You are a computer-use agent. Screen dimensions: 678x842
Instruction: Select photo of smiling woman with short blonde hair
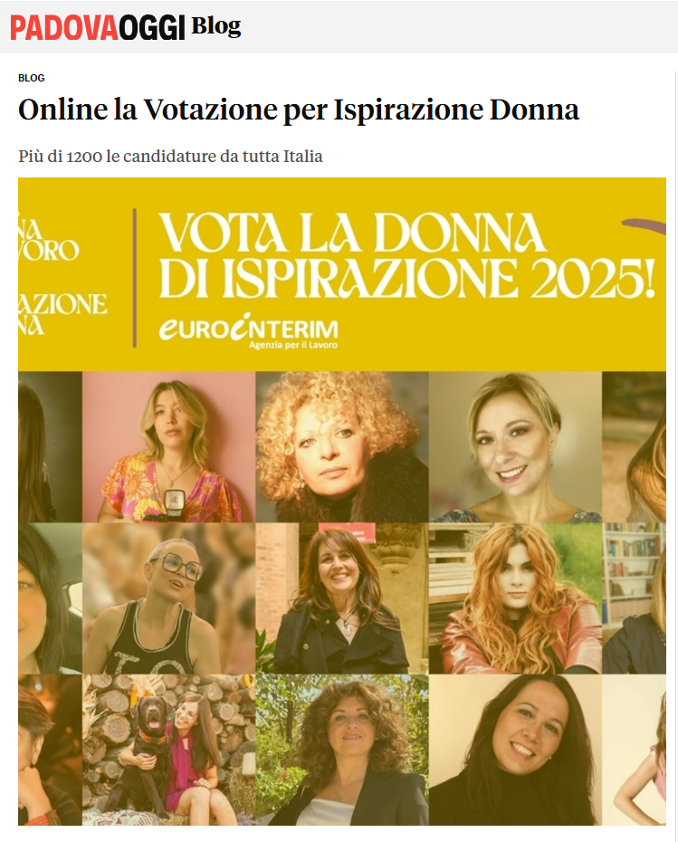pos(515,446)
